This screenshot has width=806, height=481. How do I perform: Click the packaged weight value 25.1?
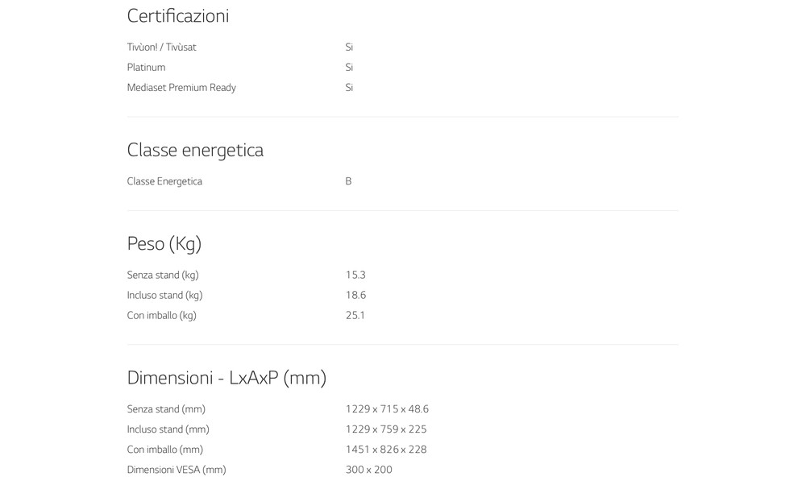pos(355,316)
